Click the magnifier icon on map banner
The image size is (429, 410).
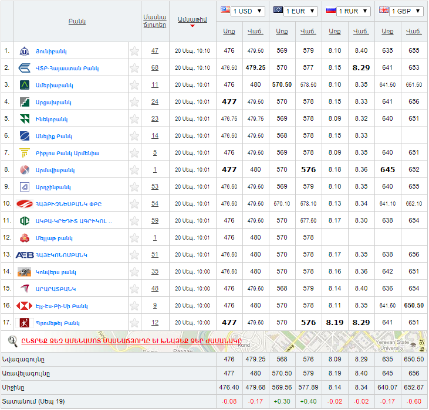pyautogui.click(x=12, y=340)
